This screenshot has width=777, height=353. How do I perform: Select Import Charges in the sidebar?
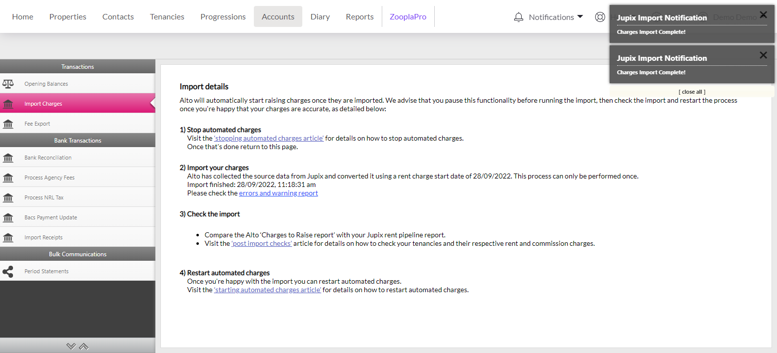[77, 104]
